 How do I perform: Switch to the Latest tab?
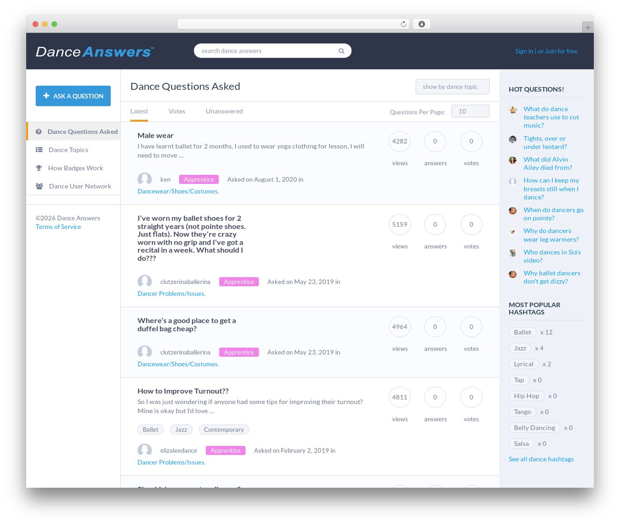point(139,111)
